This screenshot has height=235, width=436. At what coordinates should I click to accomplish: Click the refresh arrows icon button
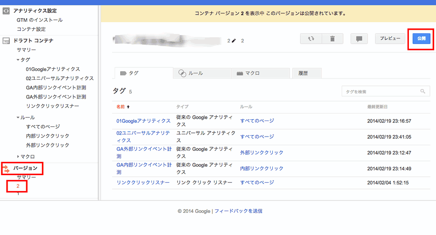click(x=311, y=39)
